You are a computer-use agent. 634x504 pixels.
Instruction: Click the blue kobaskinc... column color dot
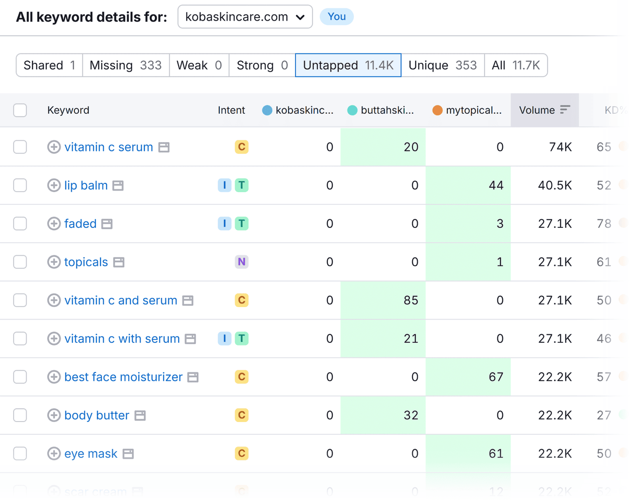coord(267,110)
